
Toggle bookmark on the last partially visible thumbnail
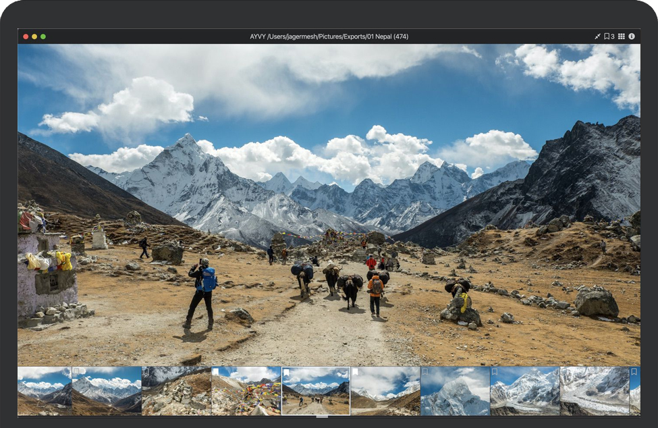point(634,372)
